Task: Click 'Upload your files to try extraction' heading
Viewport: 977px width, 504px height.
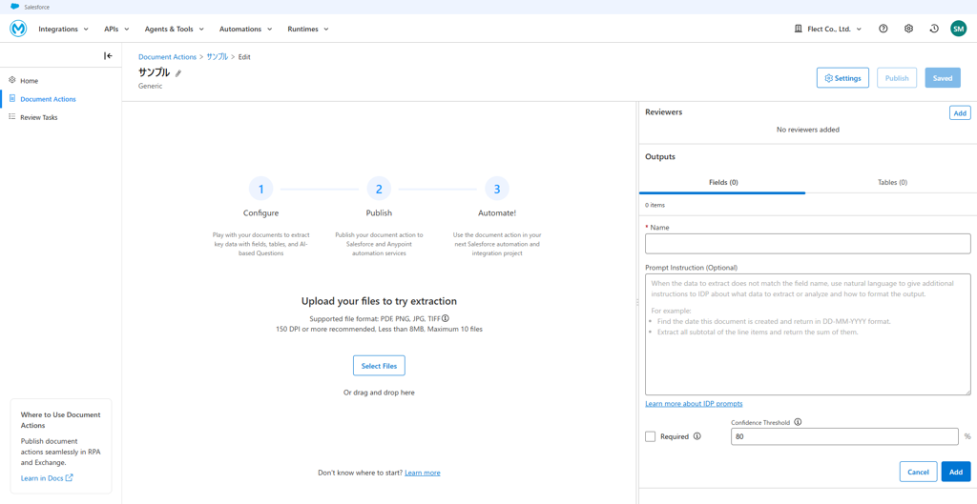Action: pos(379,301)
